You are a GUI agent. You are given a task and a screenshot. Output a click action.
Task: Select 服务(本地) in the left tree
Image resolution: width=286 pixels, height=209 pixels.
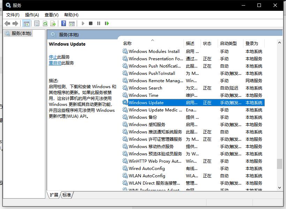coord(18,33)
